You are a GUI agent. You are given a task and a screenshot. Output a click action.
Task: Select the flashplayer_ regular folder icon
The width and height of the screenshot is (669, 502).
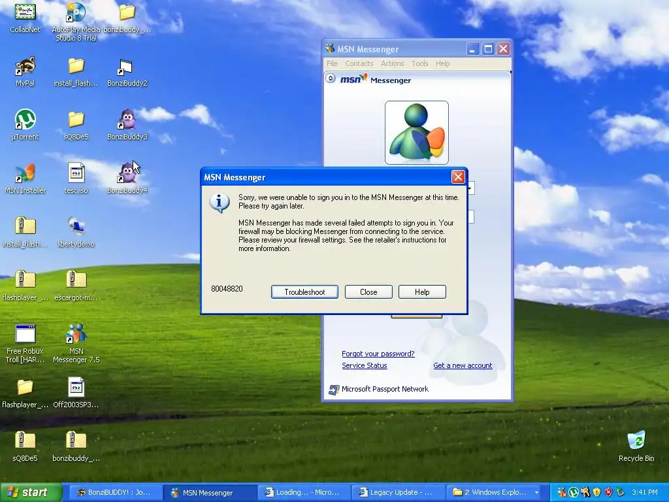25,393
